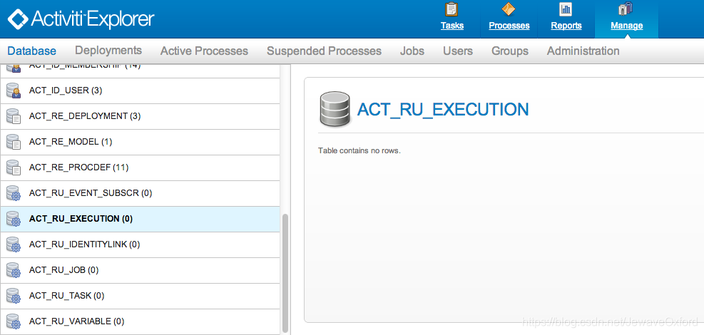Click the Manage section icon
This screenshot has width=704, height=335.
(626, 9)
